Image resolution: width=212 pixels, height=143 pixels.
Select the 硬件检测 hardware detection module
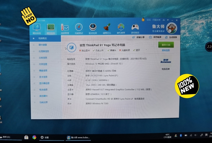click(x=51, y=29)
